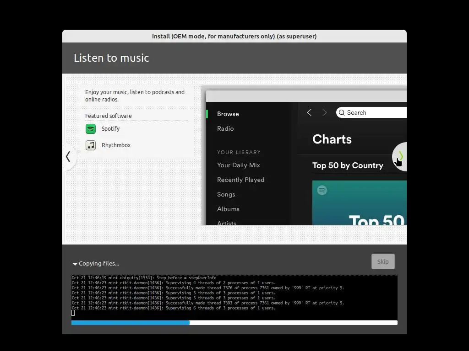This screenshot has height=351, width=469.
Task: Click the Spotify featured software label
Action: 111,128
